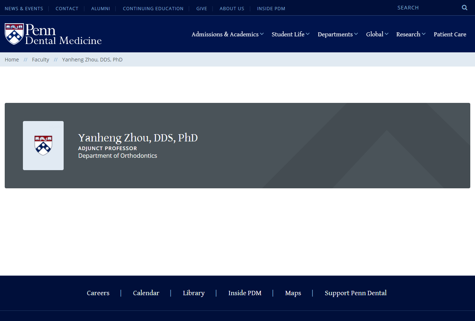Expand the Global navigation menu
The image size is (475, 321).
(x=377, y=34)
